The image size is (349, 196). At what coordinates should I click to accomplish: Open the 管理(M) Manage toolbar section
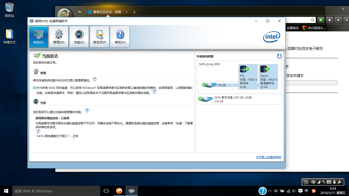tap(59, 37)
